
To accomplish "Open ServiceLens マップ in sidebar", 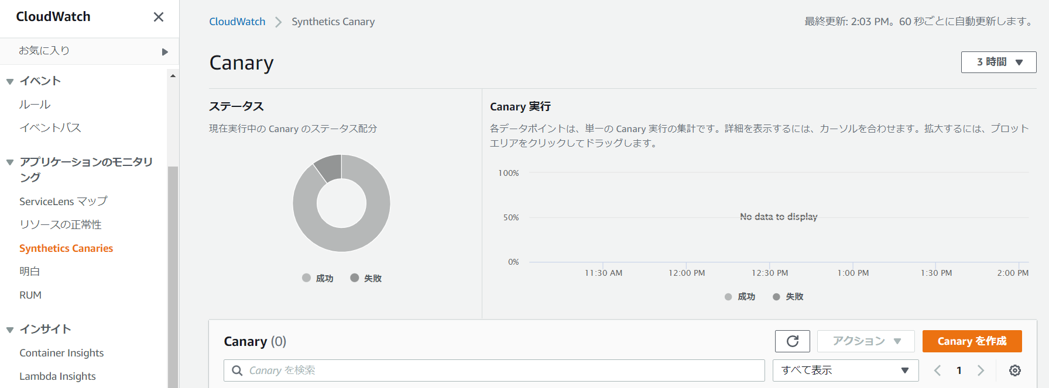I will [63, 201].
